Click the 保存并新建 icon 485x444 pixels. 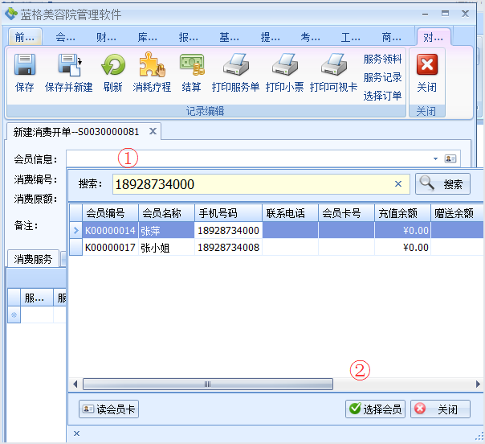[70, 65]
